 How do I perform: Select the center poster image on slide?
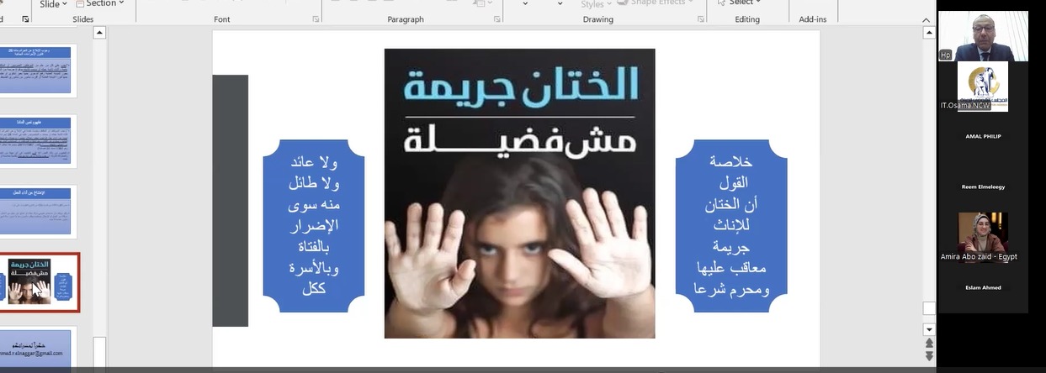[x=519, y=193]
